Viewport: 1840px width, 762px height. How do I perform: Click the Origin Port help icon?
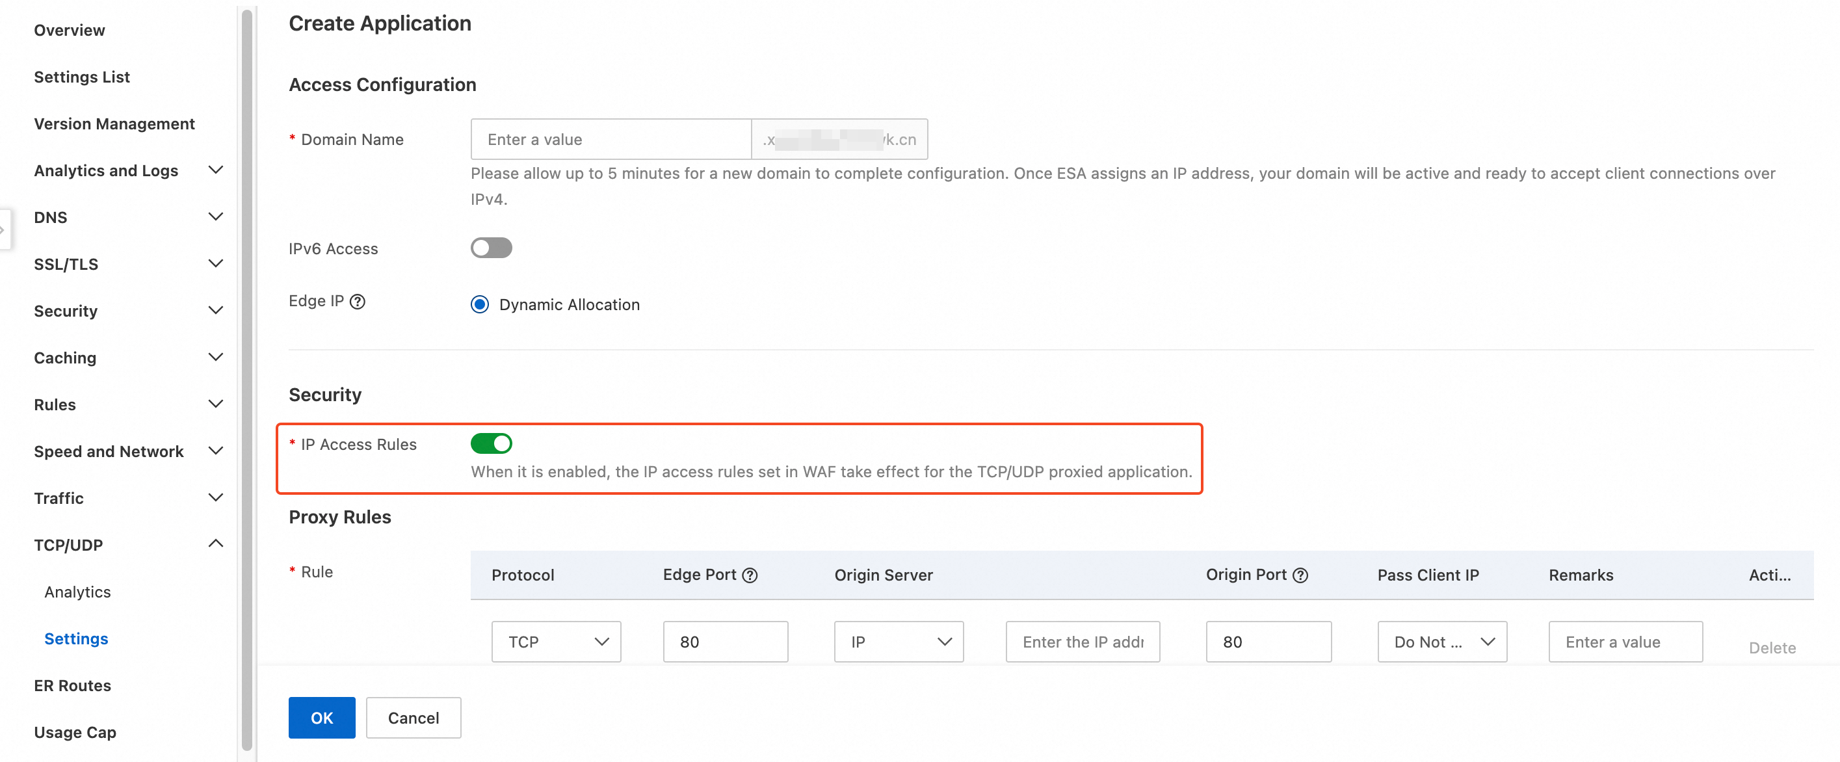[1300, 575]
